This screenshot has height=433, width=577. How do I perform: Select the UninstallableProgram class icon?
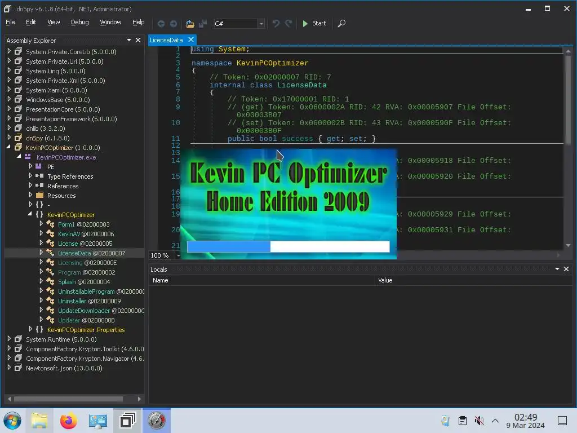point(50,291)
